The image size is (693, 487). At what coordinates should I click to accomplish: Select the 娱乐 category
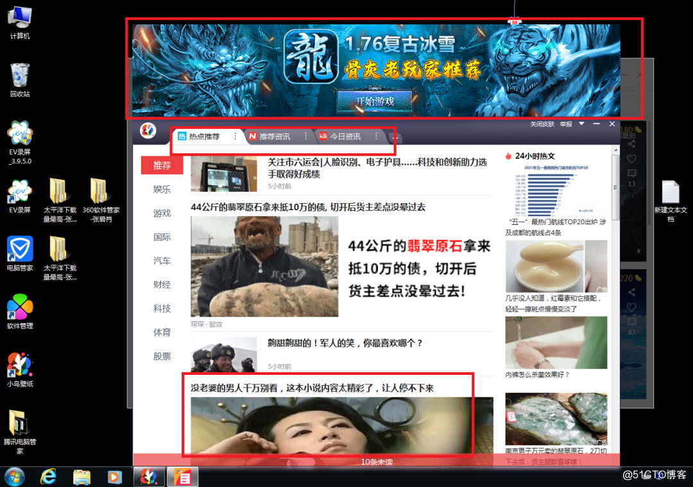[x=162, y=190]
